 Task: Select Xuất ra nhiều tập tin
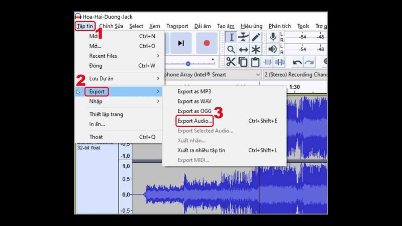coord(225,150)
